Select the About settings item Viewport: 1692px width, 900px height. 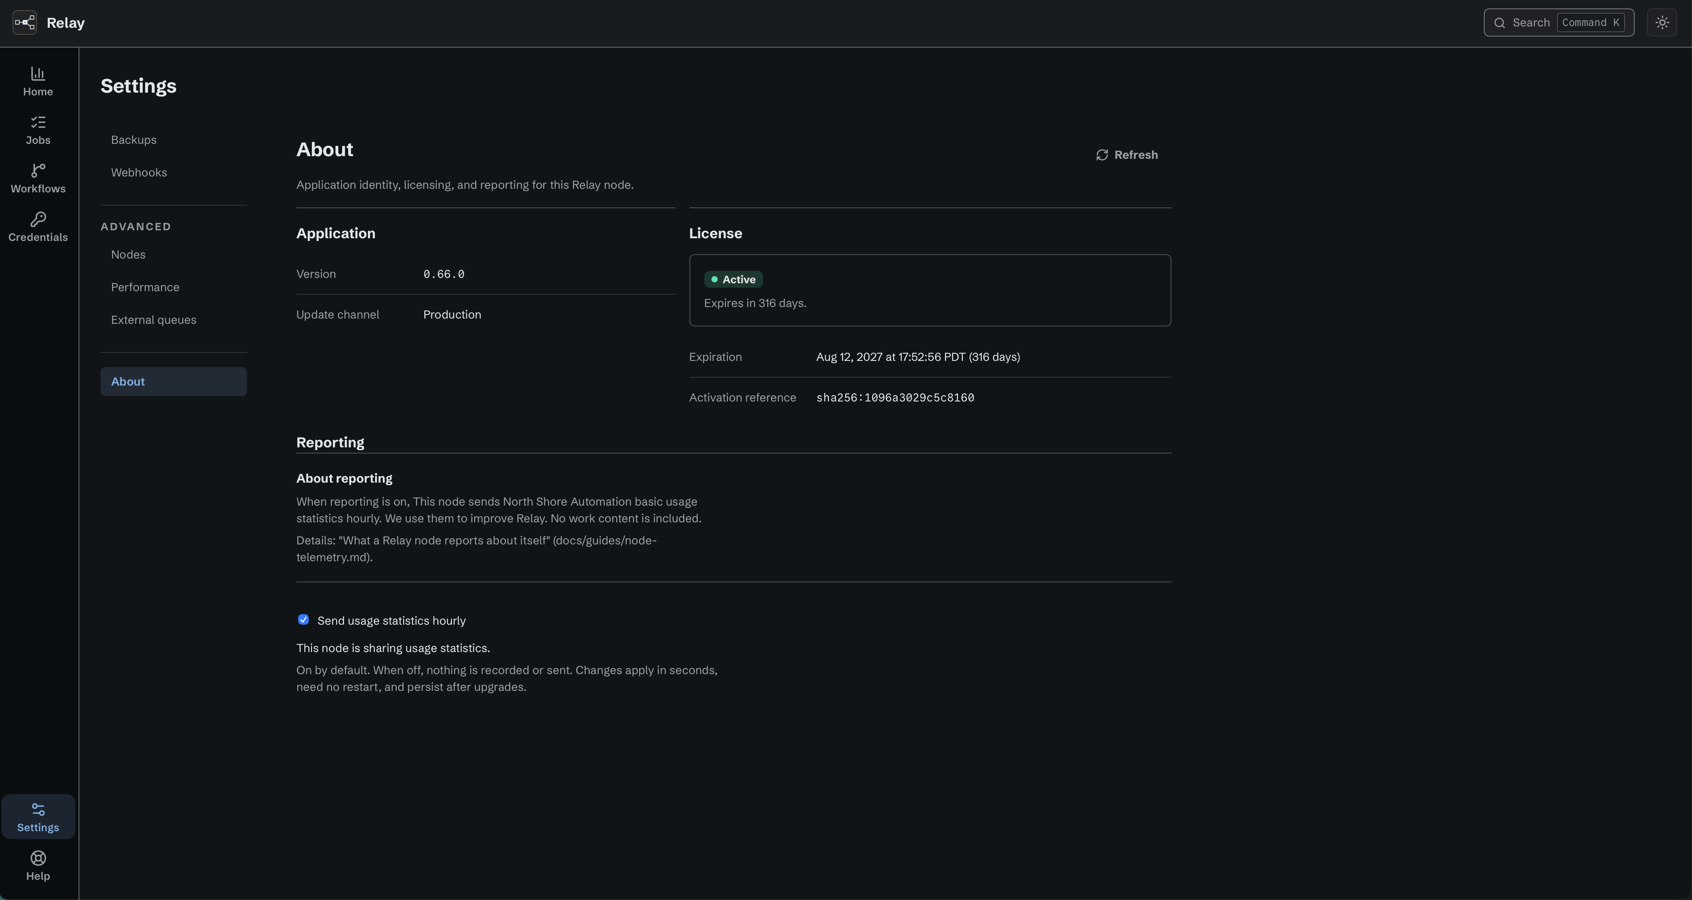coord(173,382)
